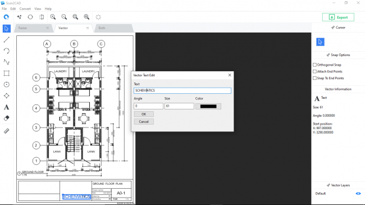Select the clean image sparkle tool

[19, 17]
